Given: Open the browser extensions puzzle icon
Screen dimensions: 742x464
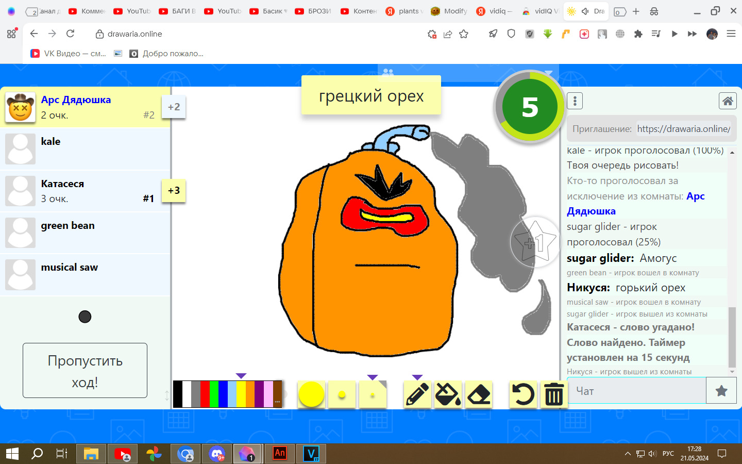Looking at the screenshot, I should 638,34.
